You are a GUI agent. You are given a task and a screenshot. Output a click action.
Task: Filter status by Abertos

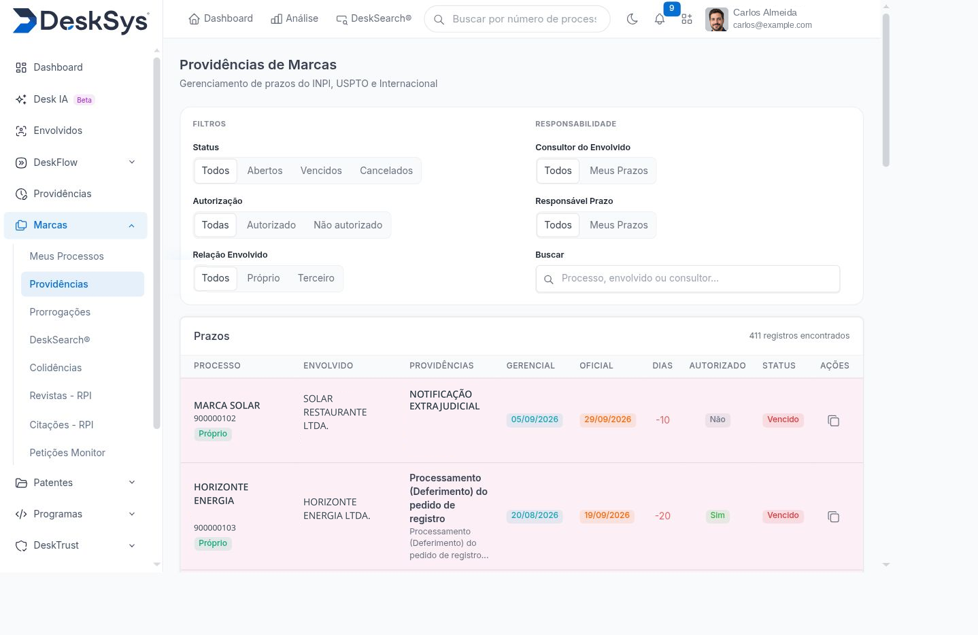(265, 171)
